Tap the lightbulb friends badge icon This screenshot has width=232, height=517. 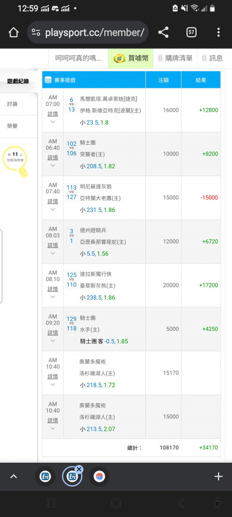(15, 161)
